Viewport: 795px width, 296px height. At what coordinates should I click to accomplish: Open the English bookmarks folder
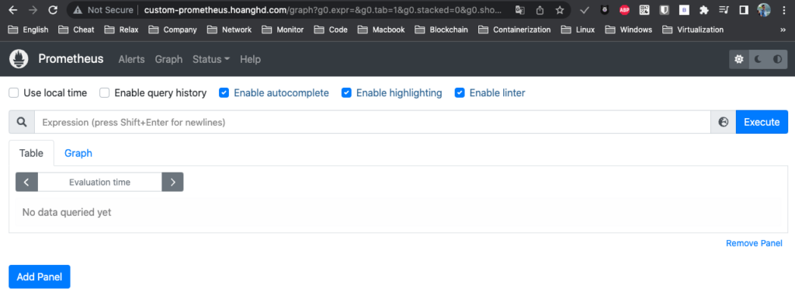29,30
